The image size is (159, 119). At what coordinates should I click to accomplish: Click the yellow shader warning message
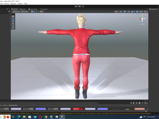coord(76,113)
